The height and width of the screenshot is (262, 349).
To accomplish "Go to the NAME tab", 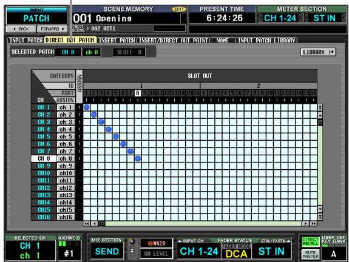I will pos(222,40).
